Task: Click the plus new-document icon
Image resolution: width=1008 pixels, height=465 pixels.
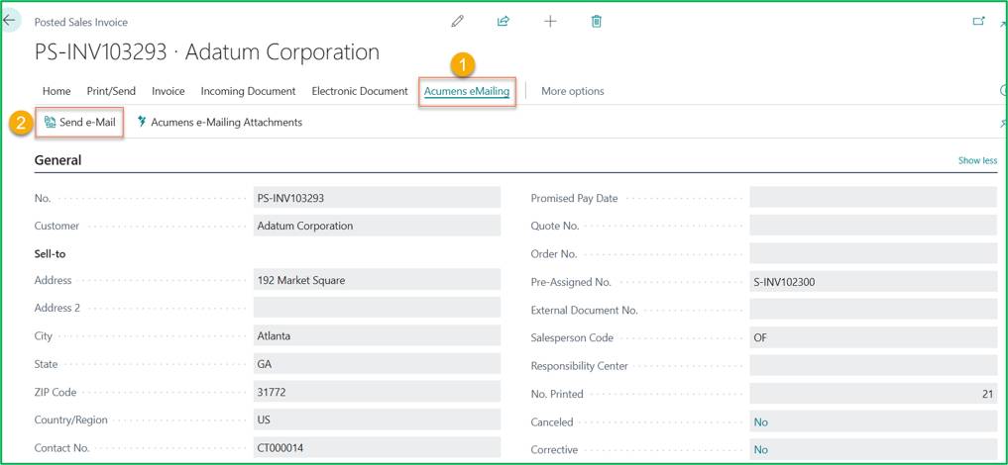Action: [550, 21]
